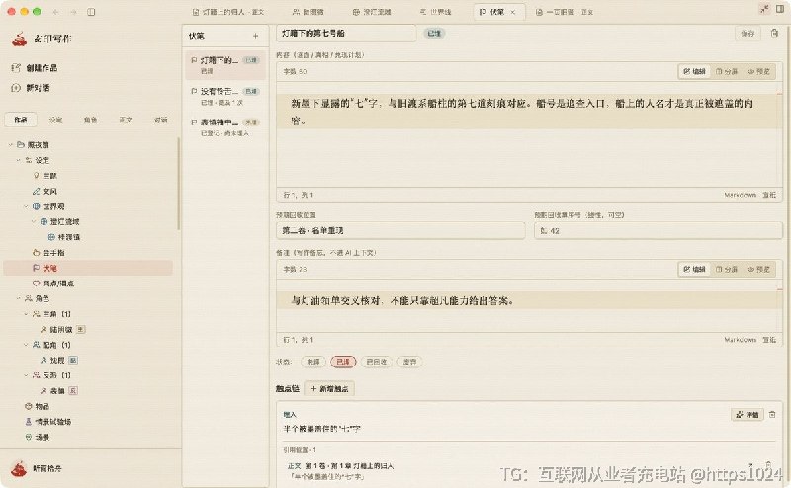The image size is (791, 488).
Task: Close the 伏笔 tab with its X
Action: pyautogui.click(x=513, y=12)
